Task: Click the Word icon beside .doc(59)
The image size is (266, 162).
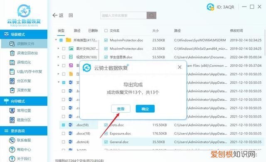Action: 71,125
